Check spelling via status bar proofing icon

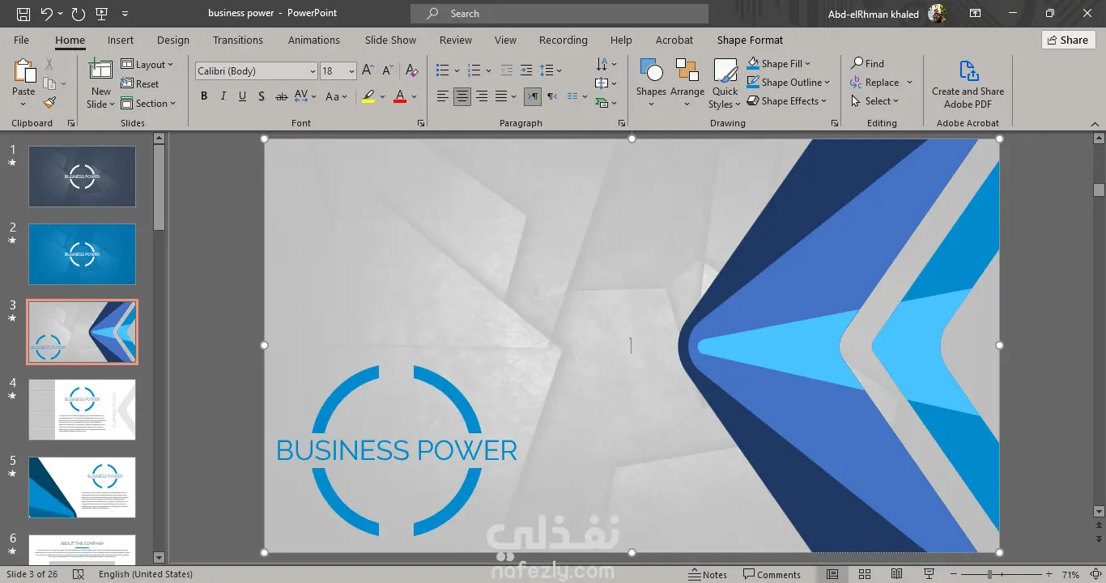79,574
